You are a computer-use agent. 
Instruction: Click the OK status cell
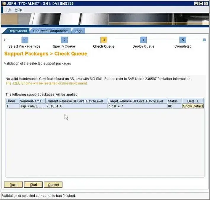point(174,106)
